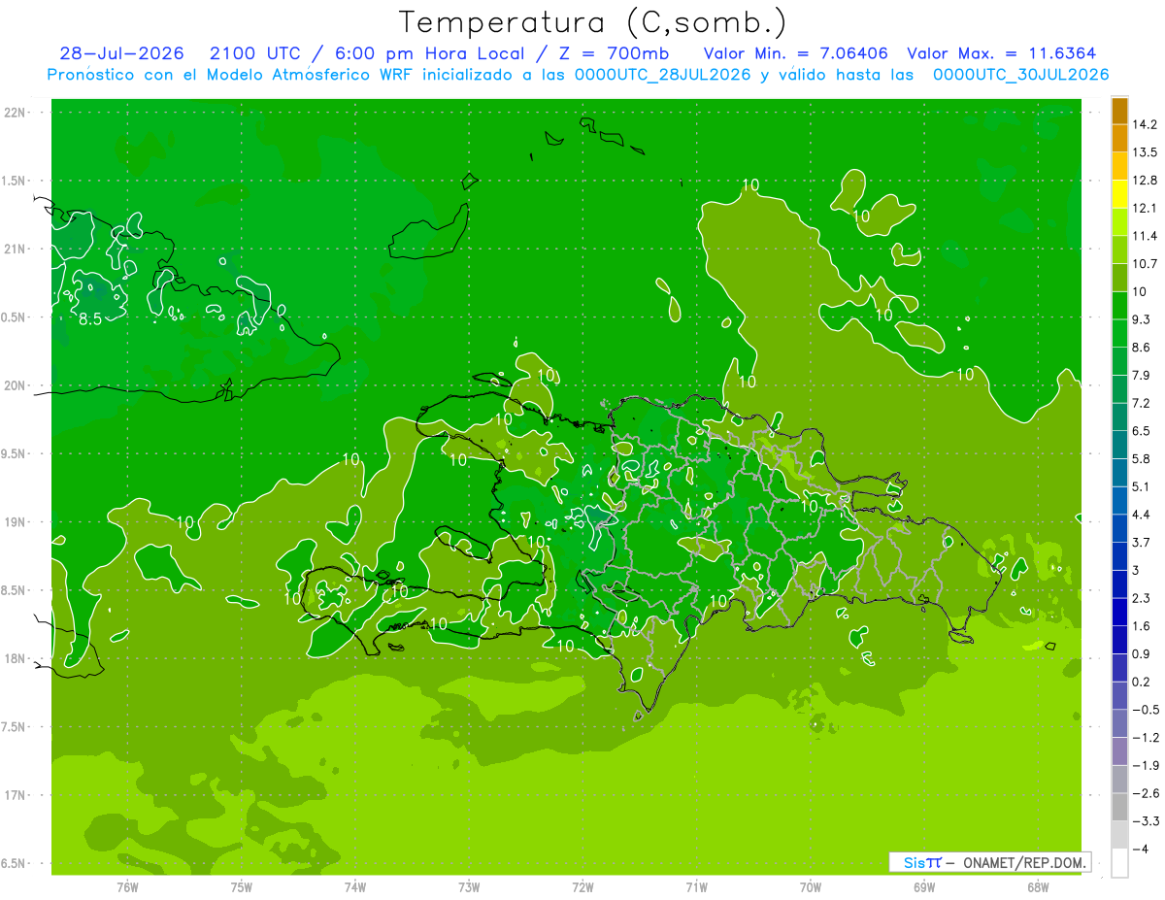Click the "76W" longitude axis label
This screenshot has height=900, width=1165.
click(127, 886)
